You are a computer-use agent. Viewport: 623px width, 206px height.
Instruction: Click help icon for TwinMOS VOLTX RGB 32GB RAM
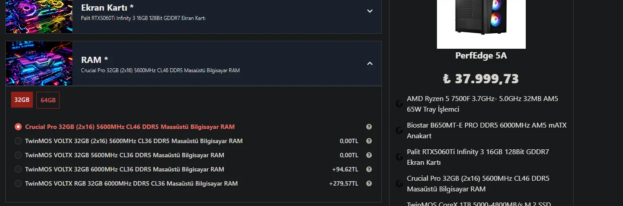tap(369, 183)
